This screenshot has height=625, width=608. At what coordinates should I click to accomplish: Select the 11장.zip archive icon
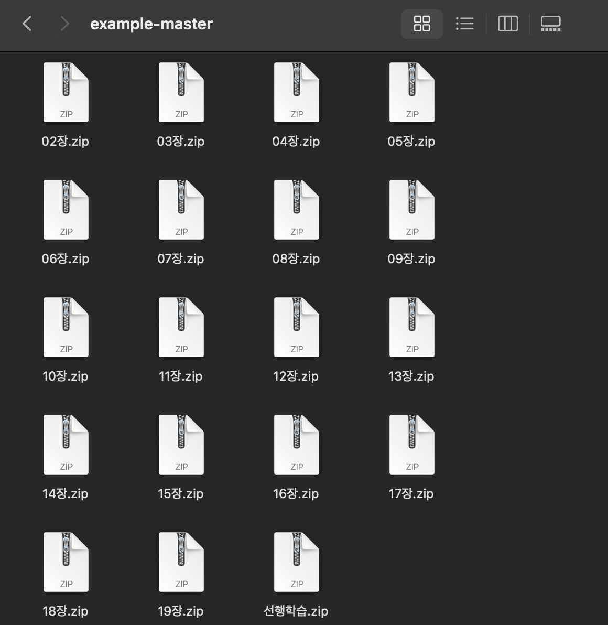(x=181, y=327)
